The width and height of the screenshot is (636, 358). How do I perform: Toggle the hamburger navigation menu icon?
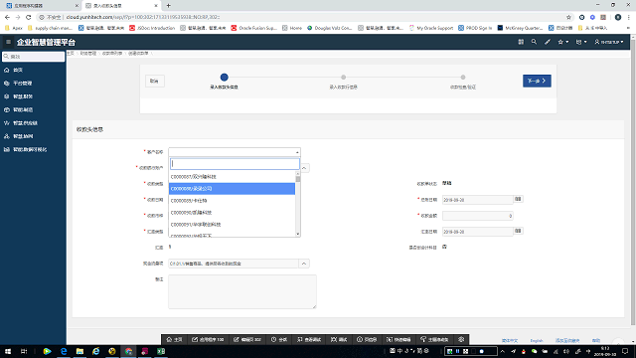[x=8, y=42]
